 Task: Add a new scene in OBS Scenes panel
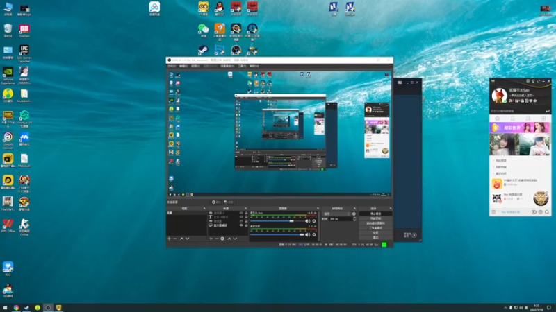169,239
